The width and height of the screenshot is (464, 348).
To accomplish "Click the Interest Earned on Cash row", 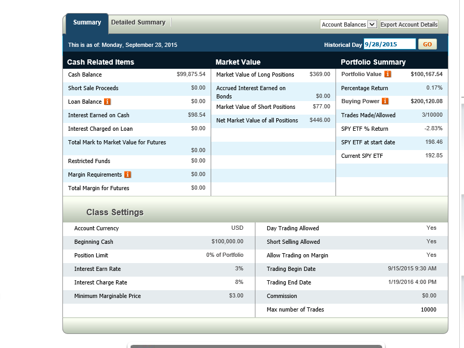I will point(99,115).
